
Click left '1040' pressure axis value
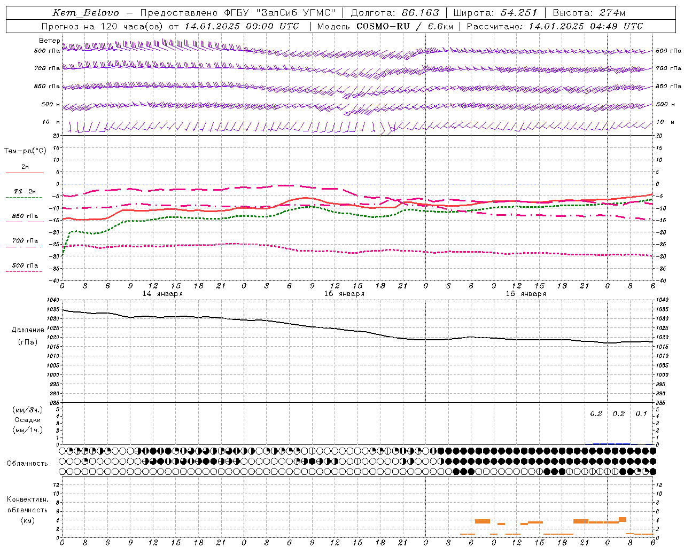pyautogui.click(x=53, y=300)
